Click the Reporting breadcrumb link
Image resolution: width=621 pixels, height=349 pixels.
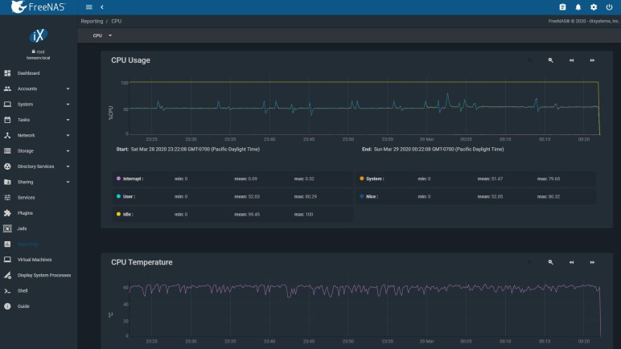tap(92, 20)
